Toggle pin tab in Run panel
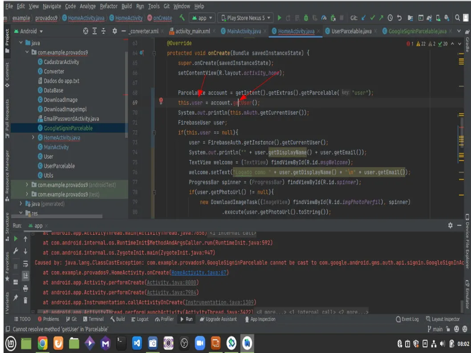The width and height of the screenshot is (471, 353). (x=16, y=297)
